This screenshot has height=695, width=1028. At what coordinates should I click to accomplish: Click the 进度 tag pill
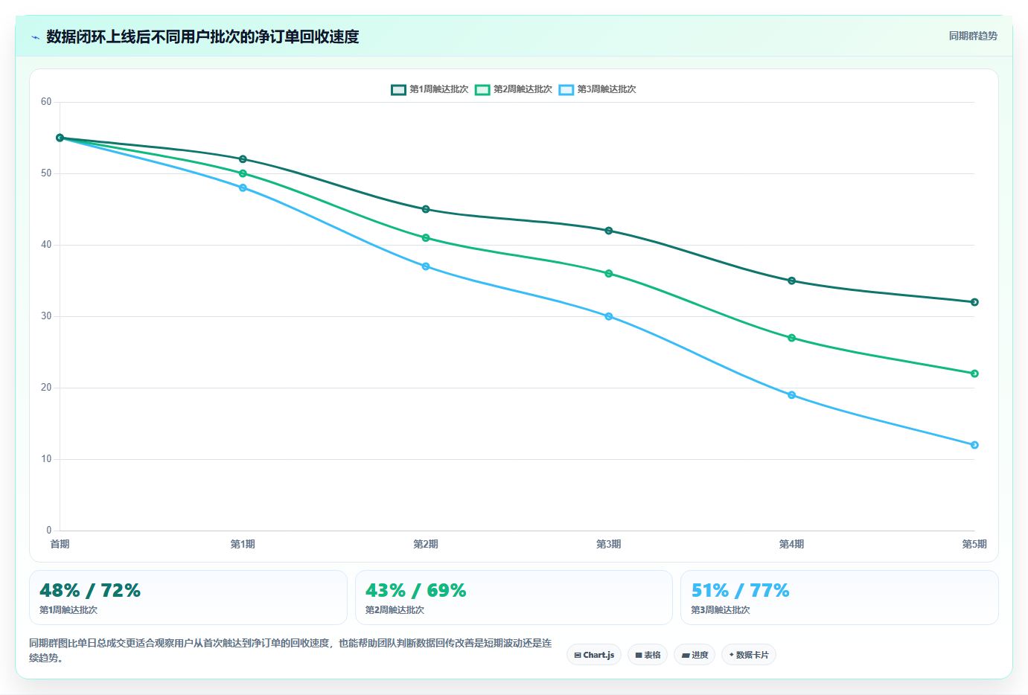pos(695,655)
